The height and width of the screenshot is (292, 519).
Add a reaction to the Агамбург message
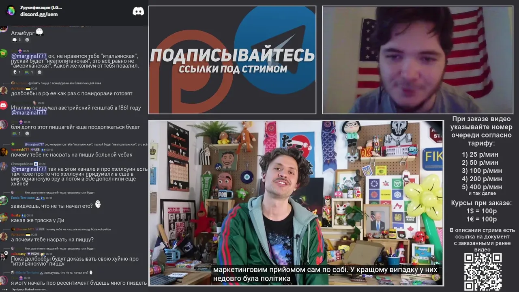coord(27,40)
